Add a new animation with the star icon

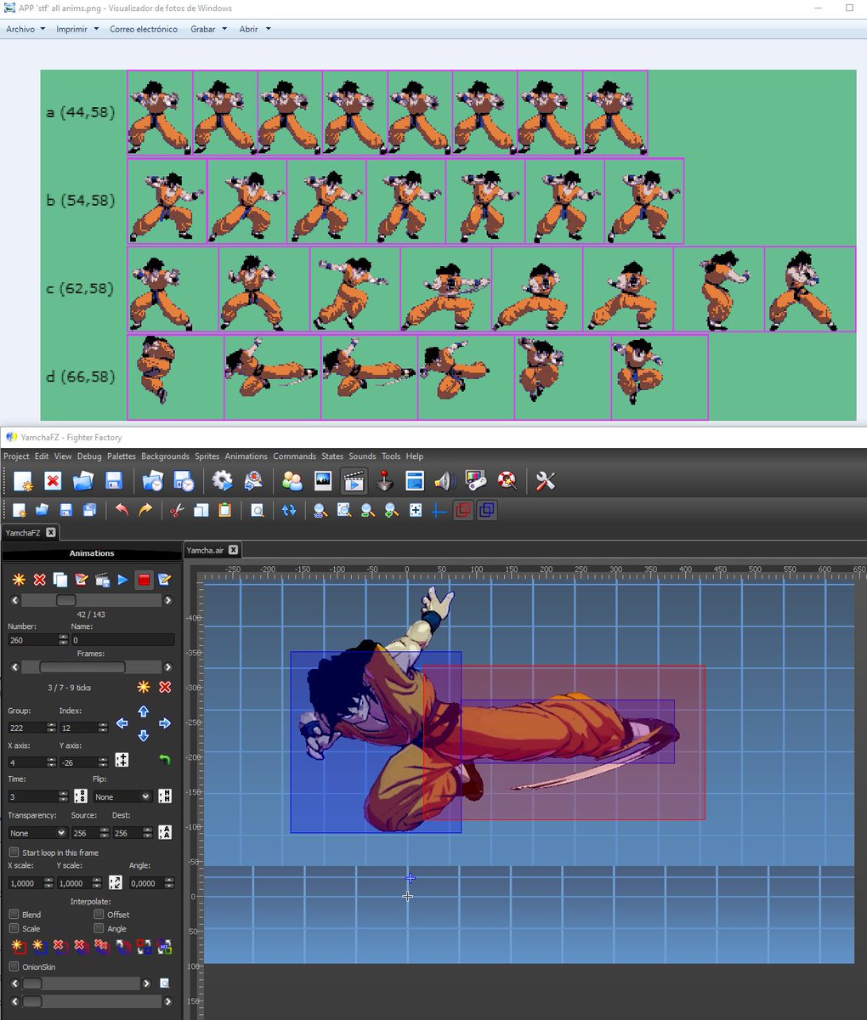click(x=18, y=580)
